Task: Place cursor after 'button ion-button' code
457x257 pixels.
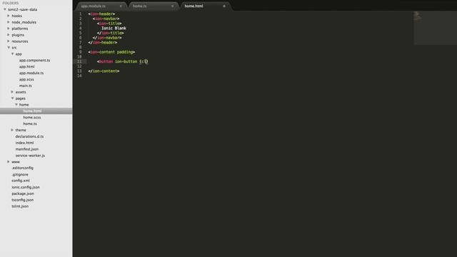Action: pyautogui.click(x=137, y=61)
